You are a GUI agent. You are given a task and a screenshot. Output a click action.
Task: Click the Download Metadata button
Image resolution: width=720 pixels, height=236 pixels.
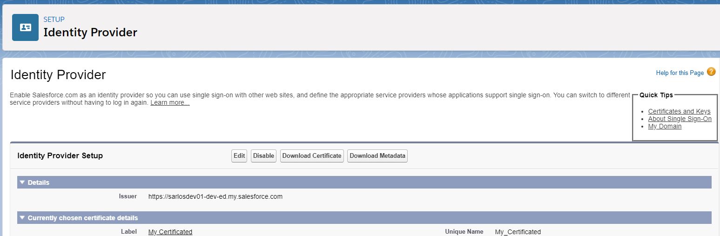(377, 156)
